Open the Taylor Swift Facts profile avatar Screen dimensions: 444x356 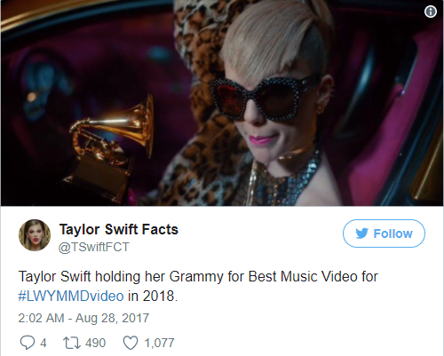coord(35,235)
